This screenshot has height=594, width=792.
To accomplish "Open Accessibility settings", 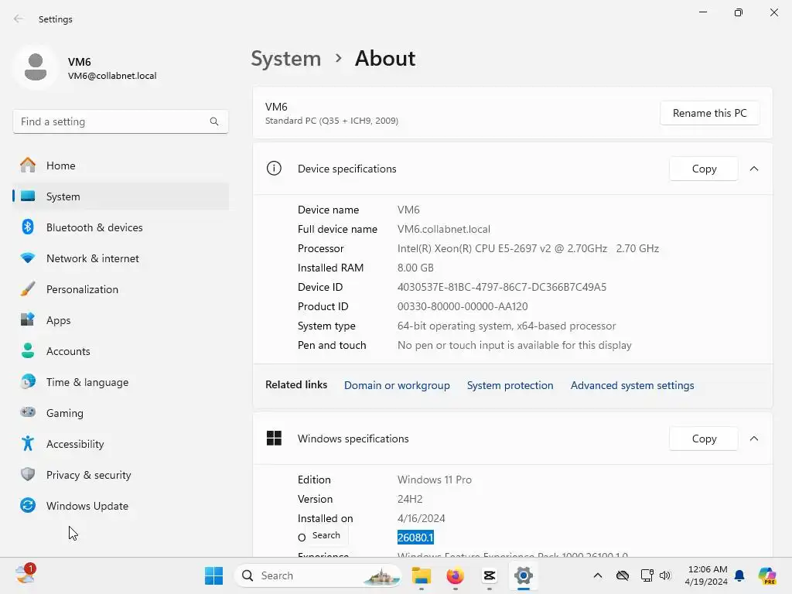I will (120, 444).
